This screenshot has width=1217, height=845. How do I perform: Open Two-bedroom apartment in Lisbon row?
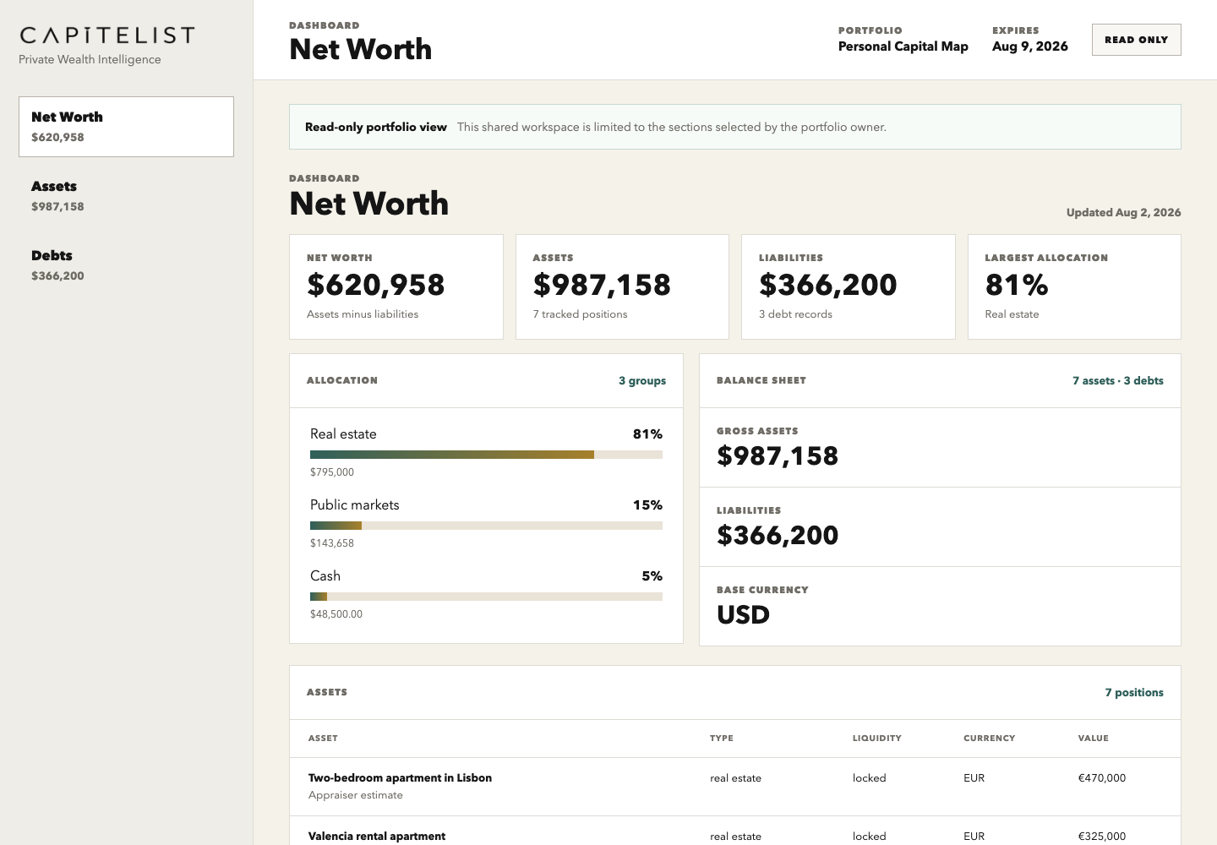pyautogui.click(x=735, y=787)
